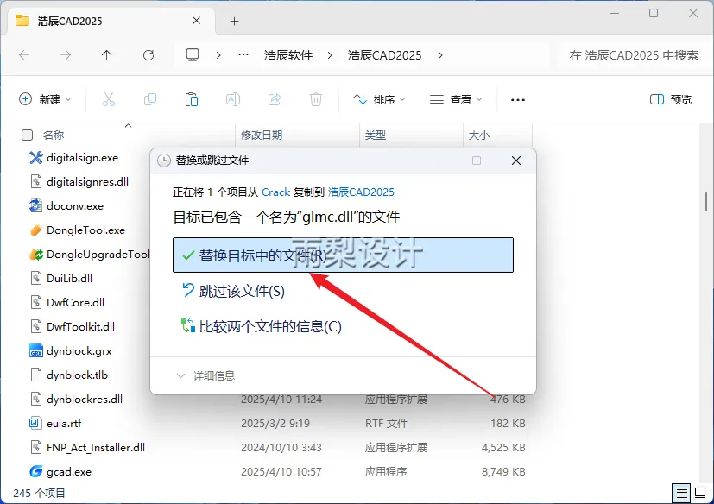
Task: Click the vertical scrollbar of file list
Action: (x=706, y=201)
